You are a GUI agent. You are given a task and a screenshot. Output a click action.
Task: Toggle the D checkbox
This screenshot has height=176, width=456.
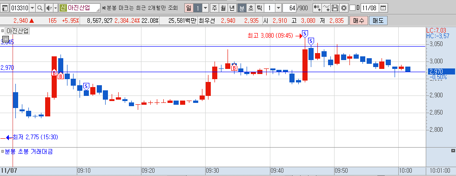(x=352, y=8)
